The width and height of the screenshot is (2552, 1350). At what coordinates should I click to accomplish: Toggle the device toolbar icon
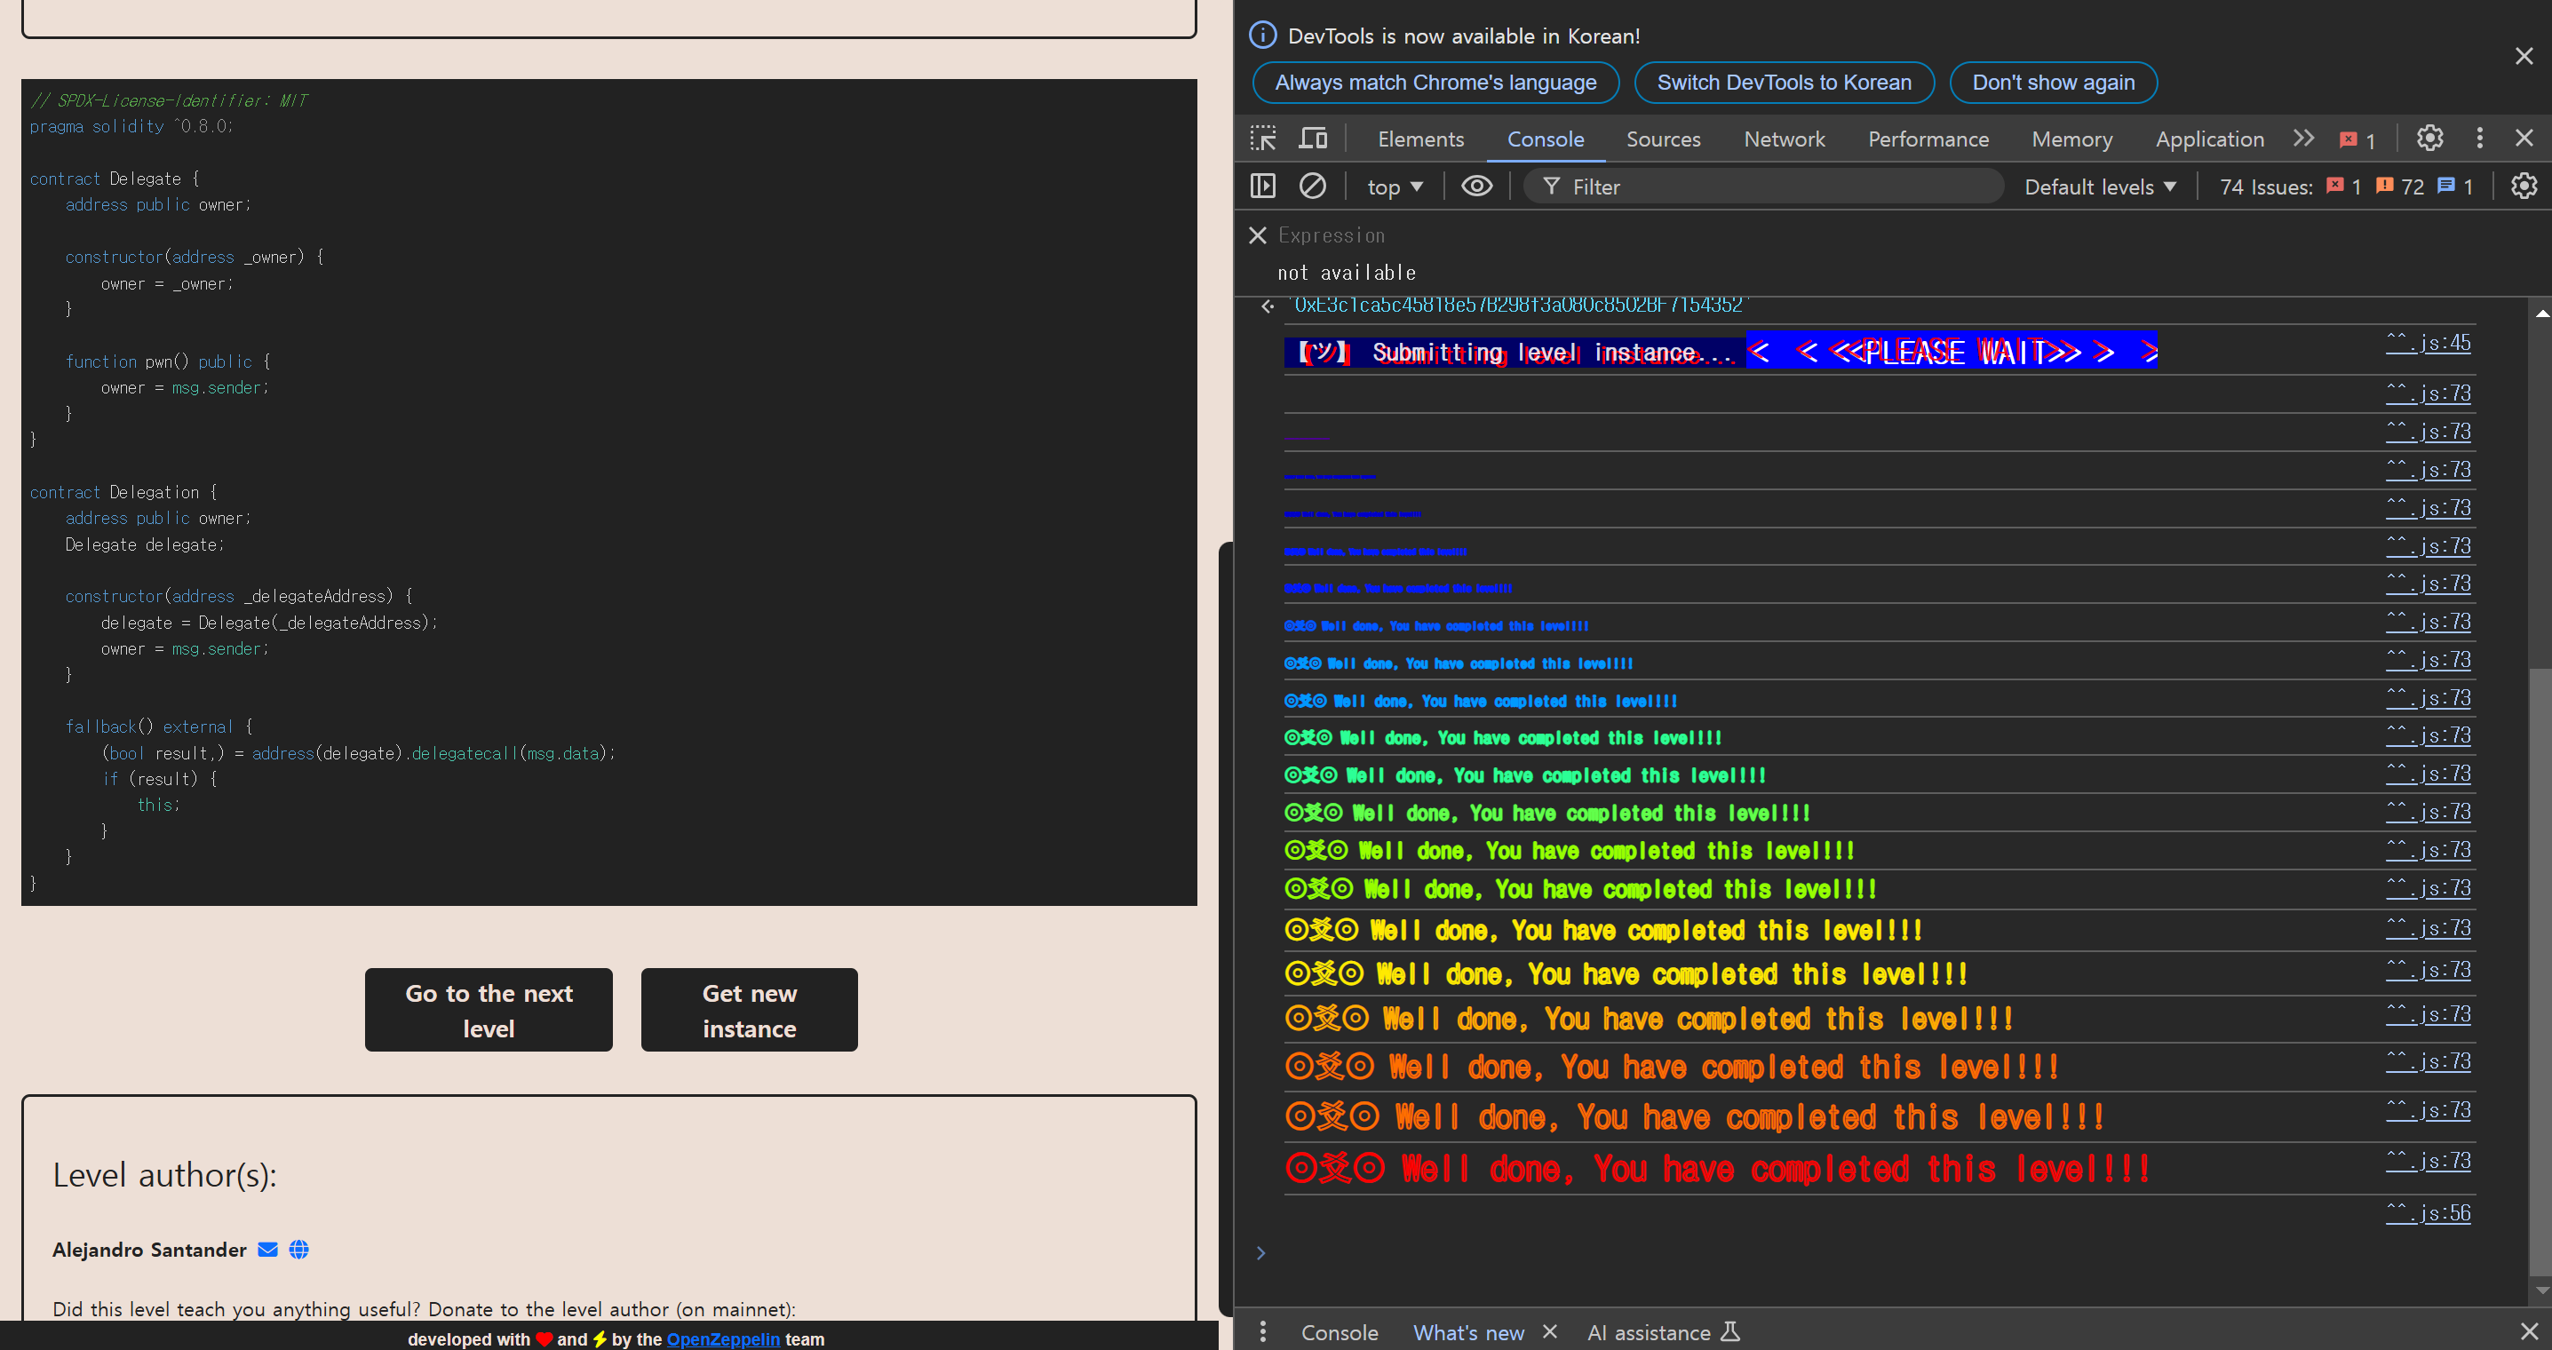pos(1314,139)
